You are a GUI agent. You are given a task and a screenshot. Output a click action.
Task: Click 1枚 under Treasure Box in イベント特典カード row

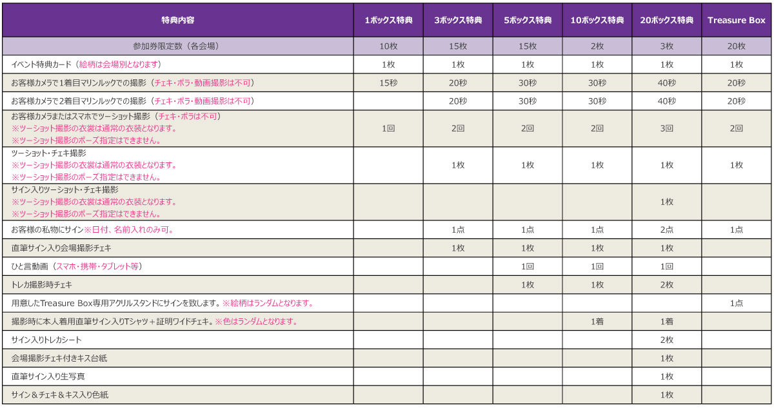(x=737, y=64)
